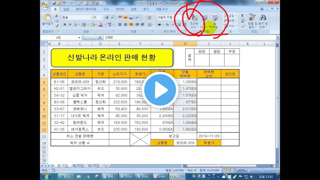
Task: Open the font name dropdown
Action: pyautogui.click(x=90, y=17)
